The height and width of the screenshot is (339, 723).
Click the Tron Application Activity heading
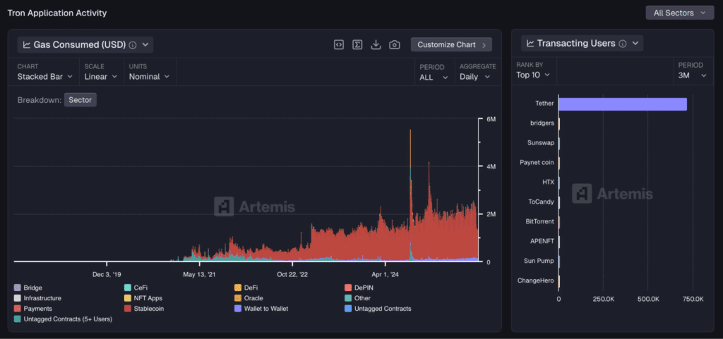coord(57,13)
